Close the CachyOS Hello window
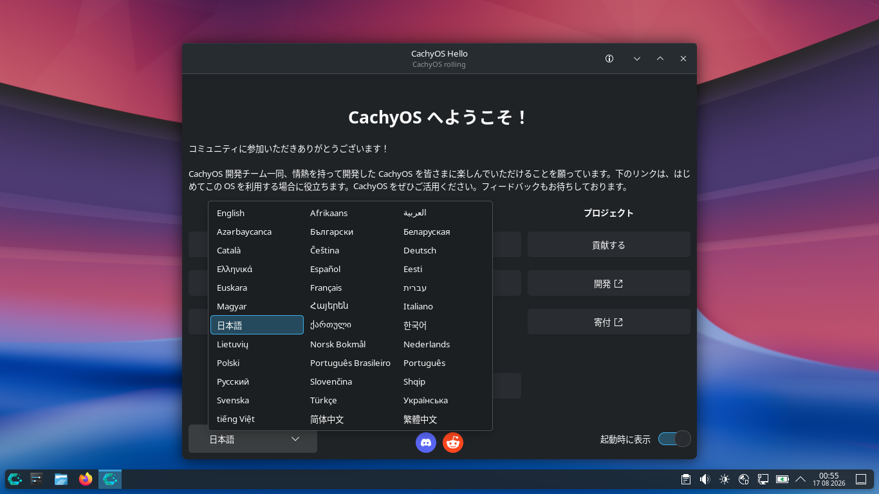 click(x=683, y=59)
